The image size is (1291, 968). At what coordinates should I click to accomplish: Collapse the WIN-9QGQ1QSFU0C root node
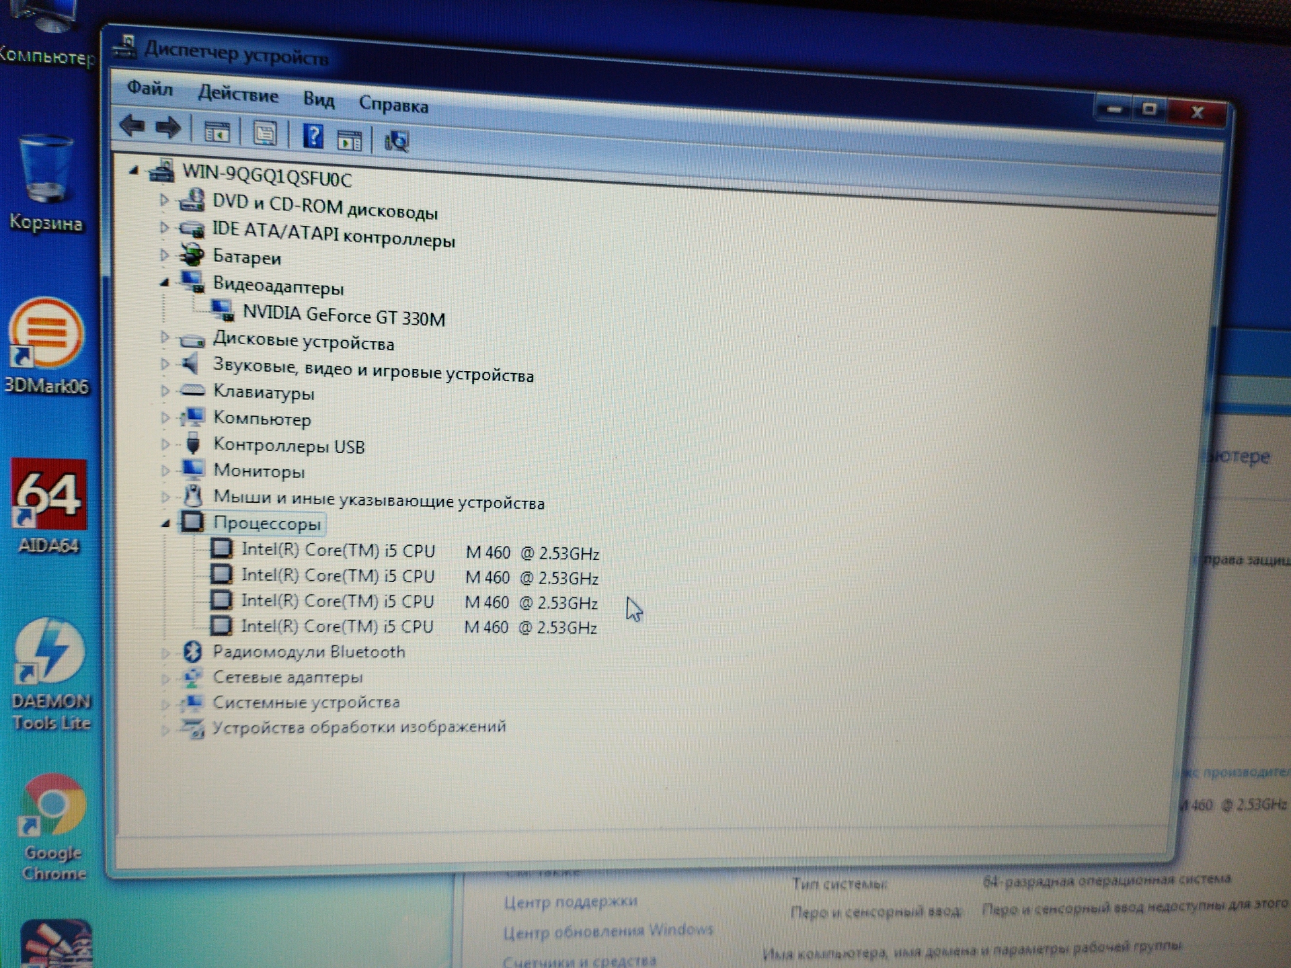134,171
